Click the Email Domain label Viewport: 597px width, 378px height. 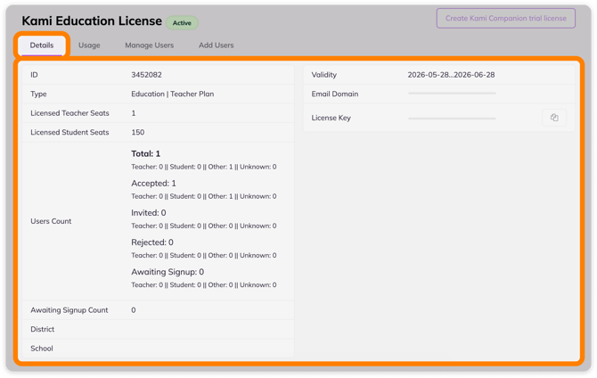tap(335, 94)
